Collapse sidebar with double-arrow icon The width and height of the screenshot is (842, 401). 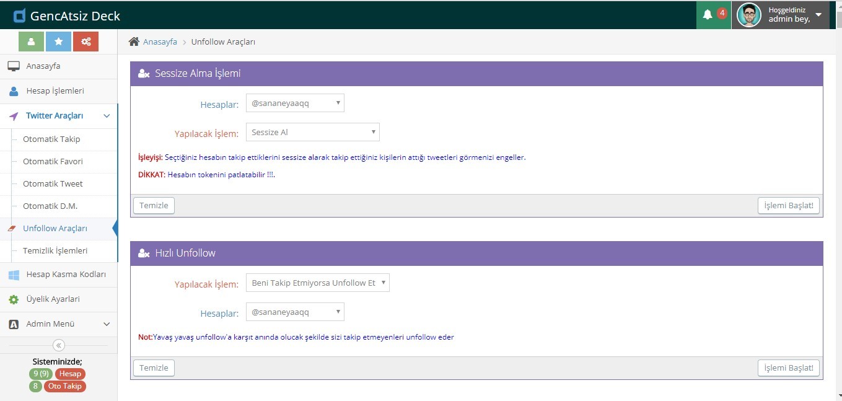tap(59, 345)
